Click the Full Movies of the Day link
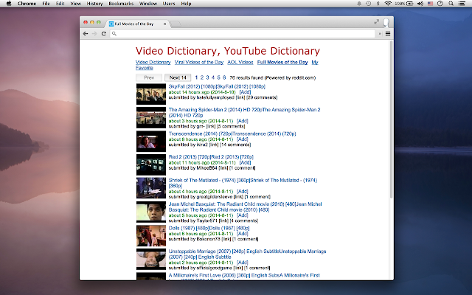The image size is (472, 295). pyautogui.click(x=282, y=62)
